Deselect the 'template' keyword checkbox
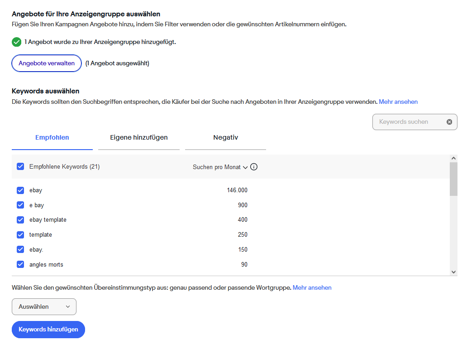The width and height of the screenshot is (462, 350). (x=20, y=234)
